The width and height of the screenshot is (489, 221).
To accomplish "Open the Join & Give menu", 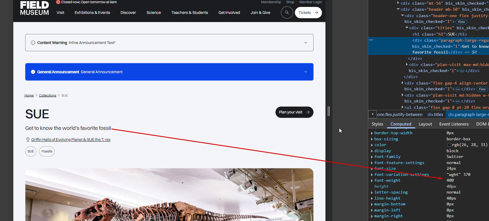I will coord(260,13).
